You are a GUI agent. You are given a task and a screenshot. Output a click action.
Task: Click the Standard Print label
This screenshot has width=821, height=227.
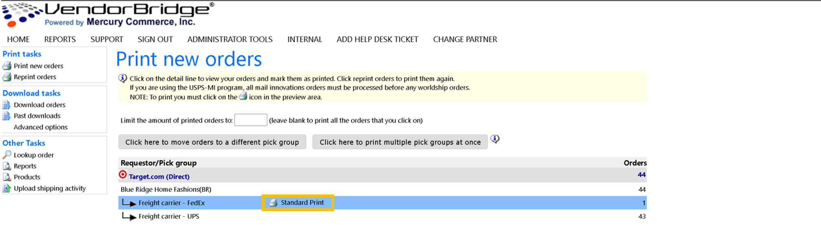point(302,203)
